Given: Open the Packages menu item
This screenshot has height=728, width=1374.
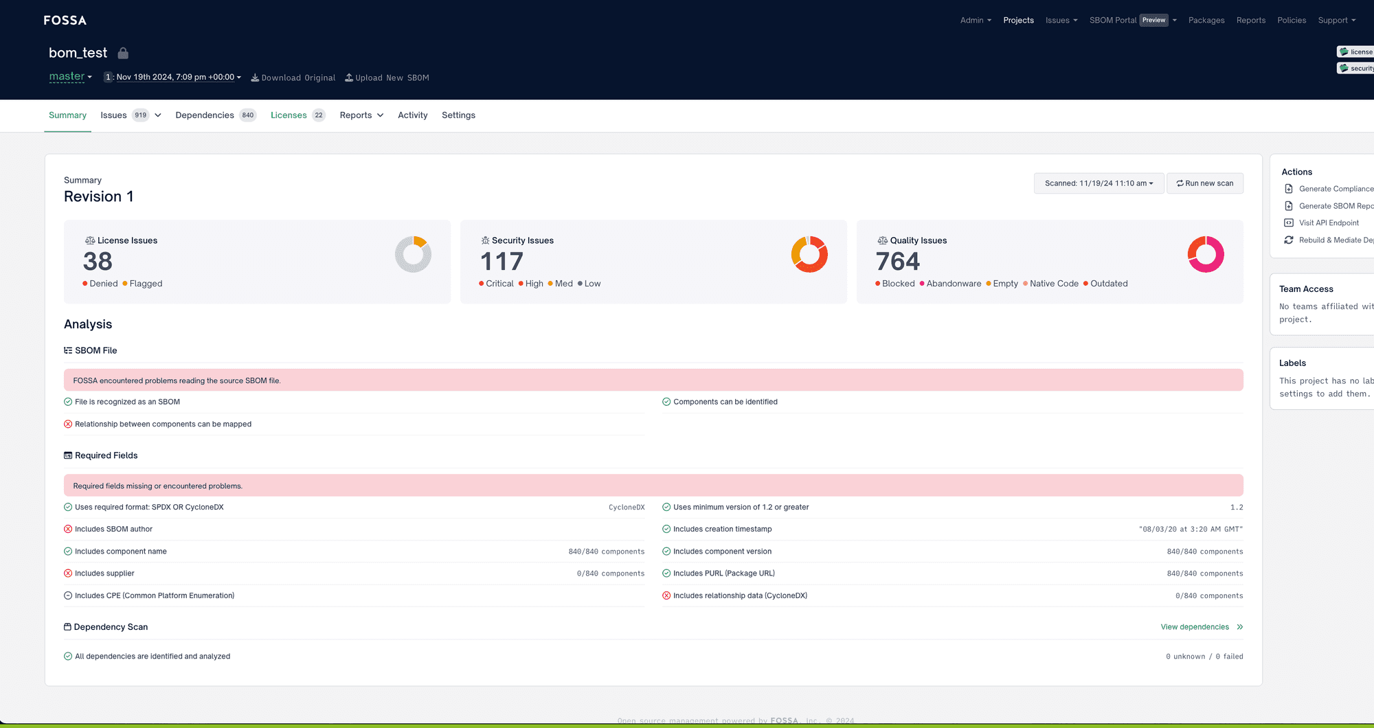Looking at the screenshot, I should 1206,20.
